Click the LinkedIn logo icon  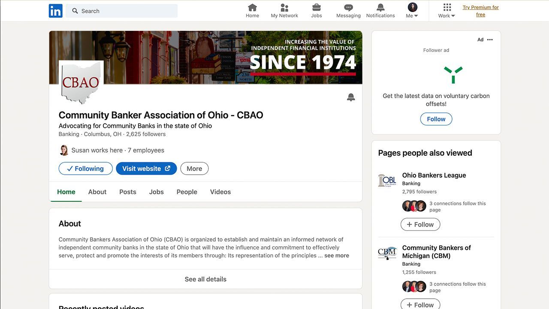click(56, 11)
